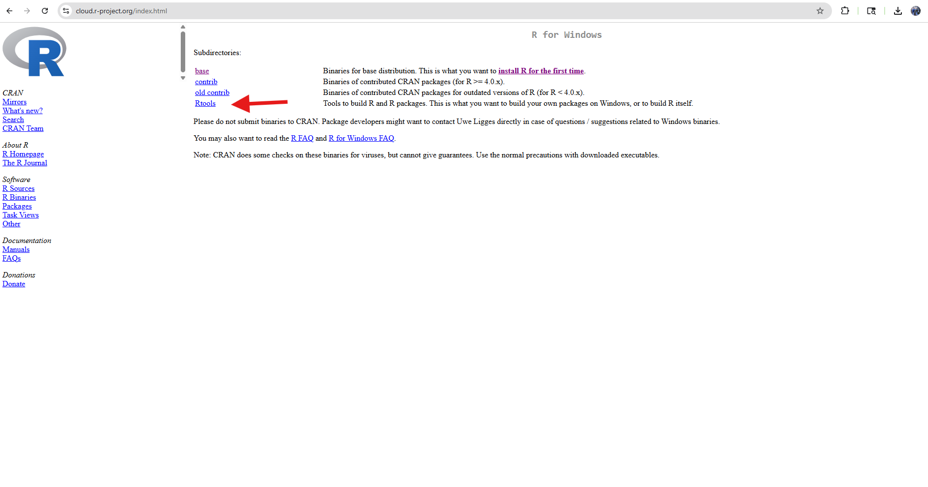Open the user profile avatar
Screen dimensions: 928x487
[916, 11]
